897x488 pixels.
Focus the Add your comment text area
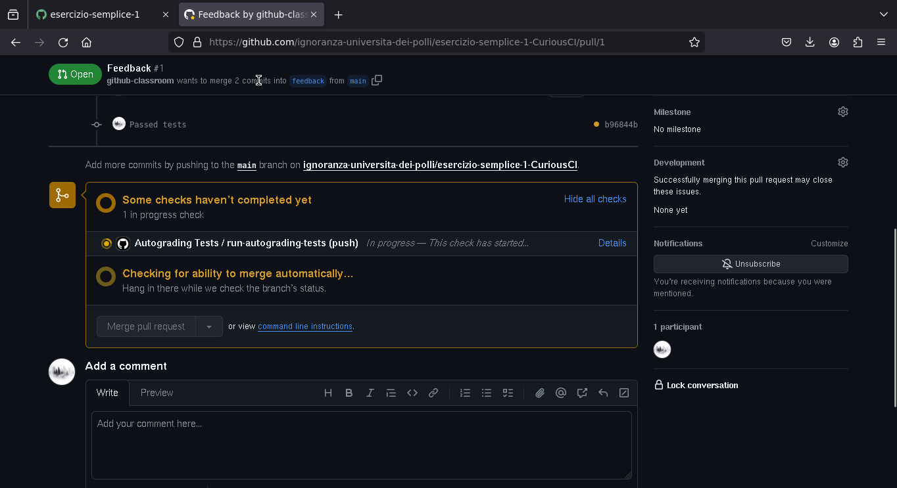coord(362,445)
